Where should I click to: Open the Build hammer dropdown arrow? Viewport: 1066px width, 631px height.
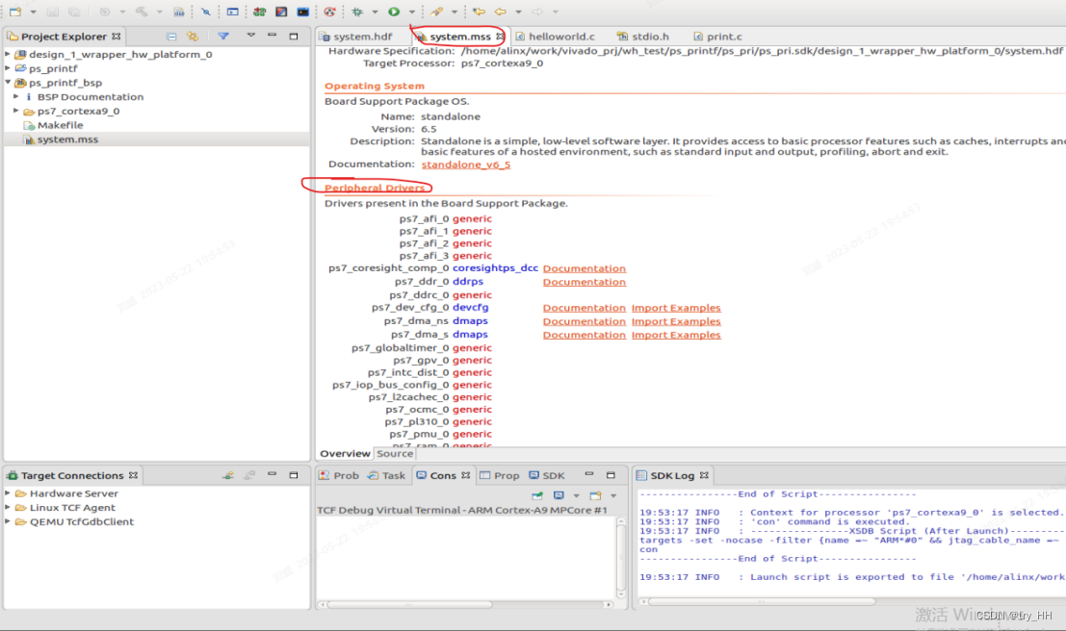pos(159,13)
